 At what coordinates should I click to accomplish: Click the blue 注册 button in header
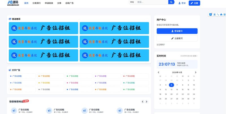point(194,3)
